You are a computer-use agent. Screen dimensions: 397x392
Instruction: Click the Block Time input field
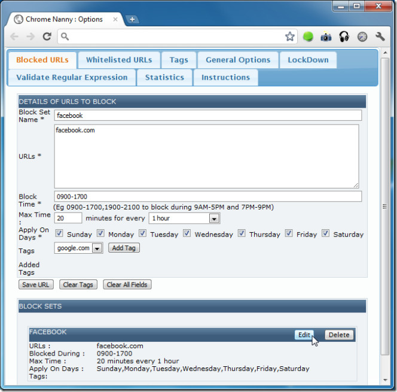[x=208, y=196]
